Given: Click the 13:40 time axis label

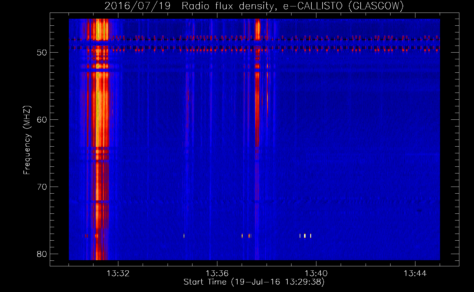Looking at the screenshot, I should (x=316, y=274).
